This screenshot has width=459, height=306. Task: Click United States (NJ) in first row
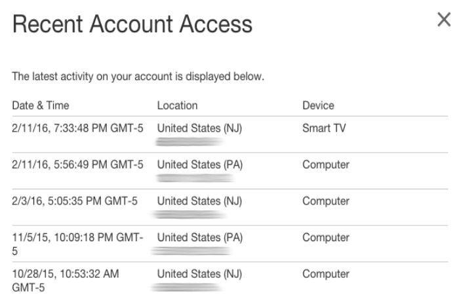(199, 128)
